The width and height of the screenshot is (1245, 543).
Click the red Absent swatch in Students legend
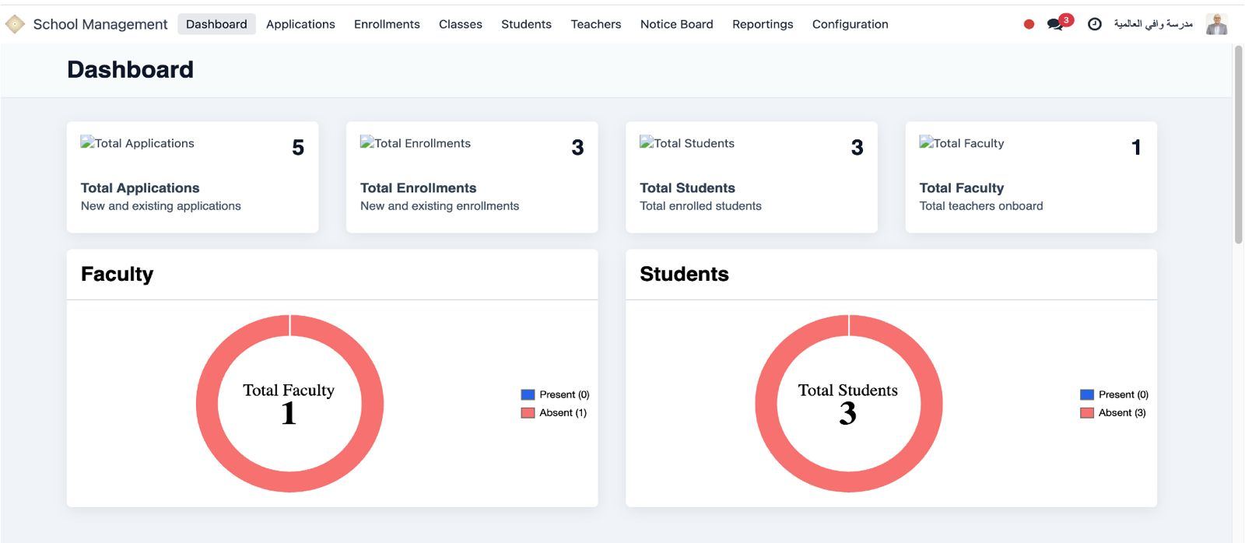pyautogui.click(x=1087, y=412)
